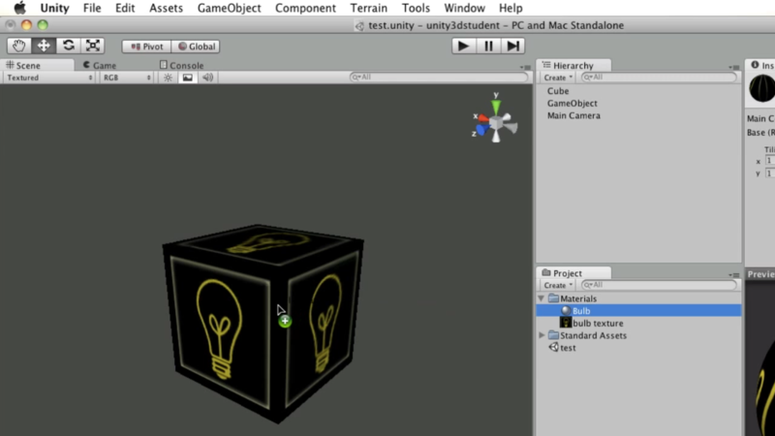Toggle scene overlay image icon
The width and height of the screenshot is (775, 436).
(188, 78)
